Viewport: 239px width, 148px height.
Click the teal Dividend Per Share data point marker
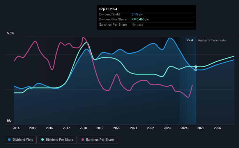[x=196, y=67]
